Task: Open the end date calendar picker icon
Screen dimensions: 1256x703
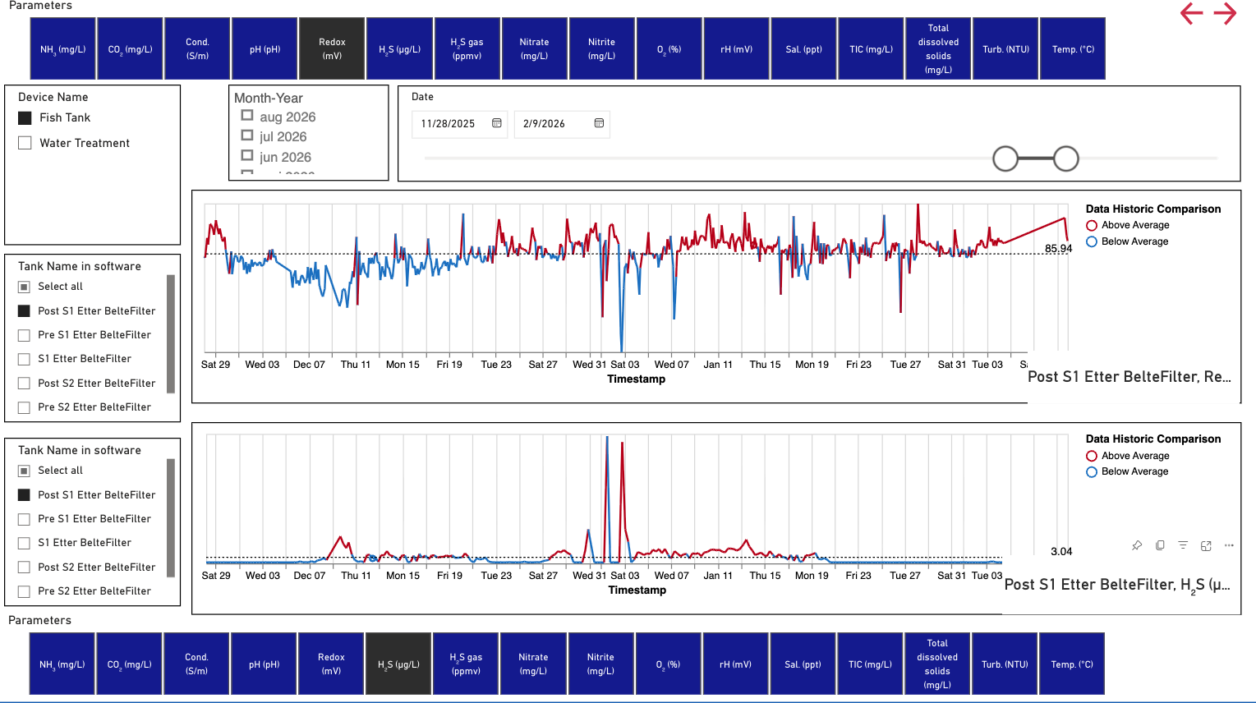Action: (599, 123)
